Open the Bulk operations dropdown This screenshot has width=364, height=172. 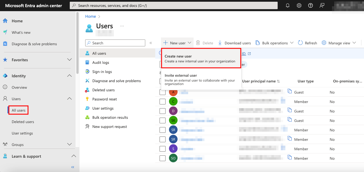[275, 43]
